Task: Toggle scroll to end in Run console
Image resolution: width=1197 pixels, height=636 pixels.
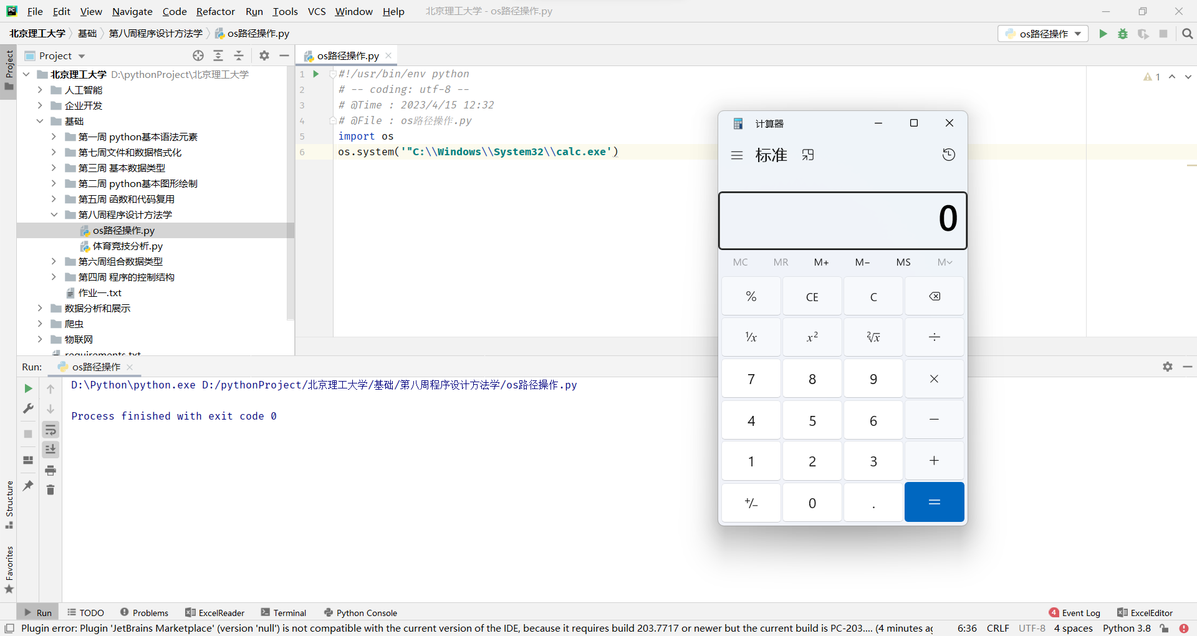Action: [x=50, y=450]
